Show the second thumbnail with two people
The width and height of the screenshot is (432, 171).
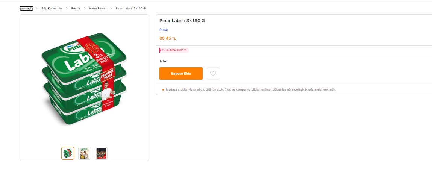coord(85,153)
